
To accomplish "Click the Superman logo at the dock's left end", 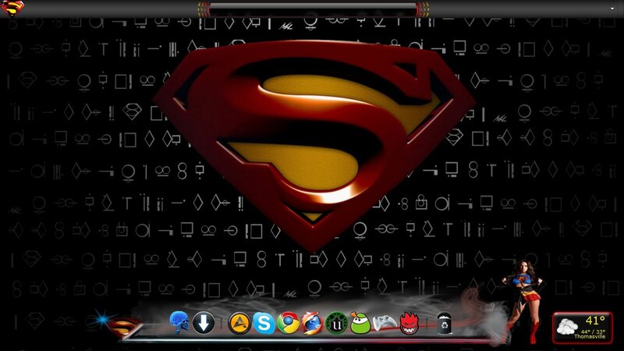I will click(123, 326).
